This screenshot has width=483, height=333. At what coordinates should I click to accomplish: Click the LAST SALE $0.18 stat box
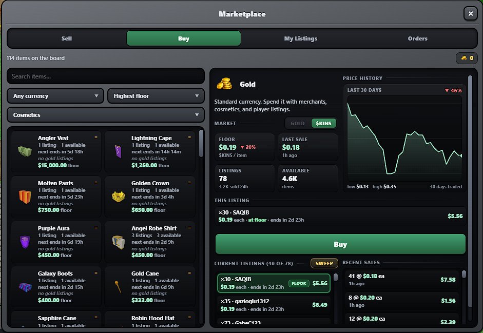(x=308, y=147)
